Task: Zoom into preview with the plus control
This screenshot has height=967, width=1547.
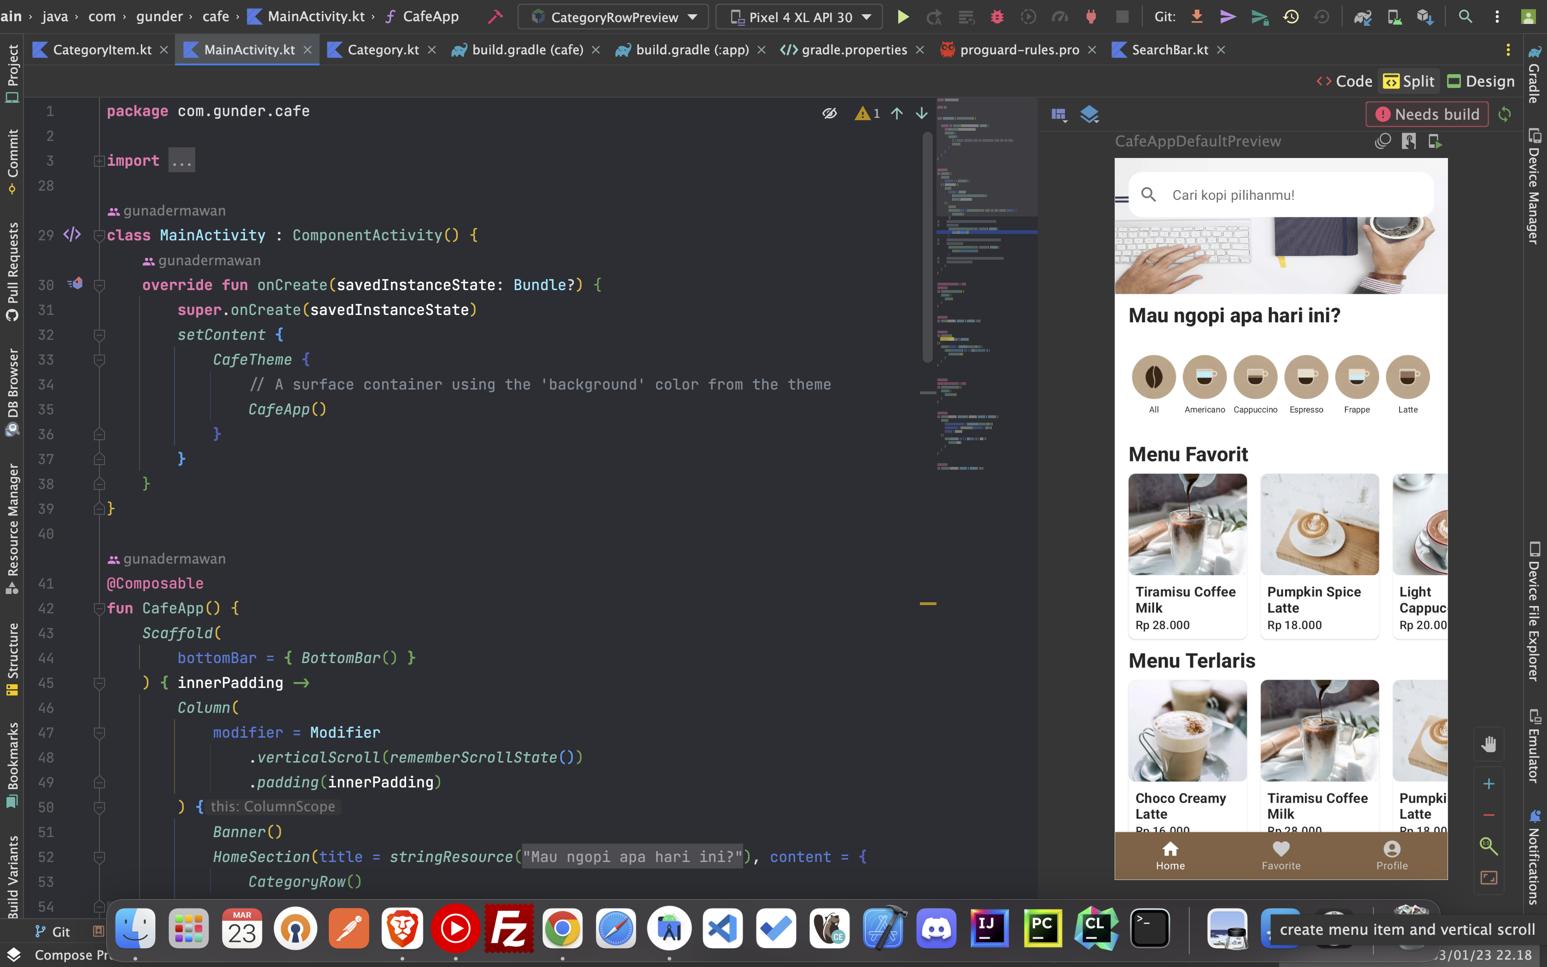Action: click(x=1489, y=784)
